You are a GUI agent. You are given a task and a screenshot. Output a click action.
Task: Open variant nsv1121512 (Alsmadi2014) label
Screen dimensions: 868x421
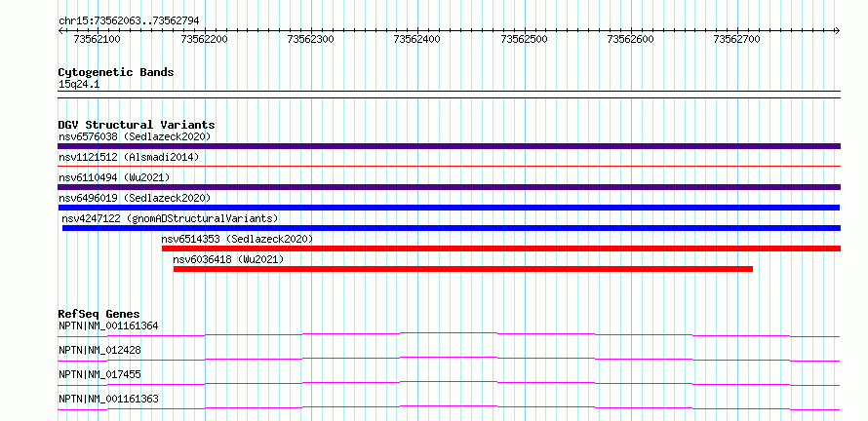tap(129, 157)
